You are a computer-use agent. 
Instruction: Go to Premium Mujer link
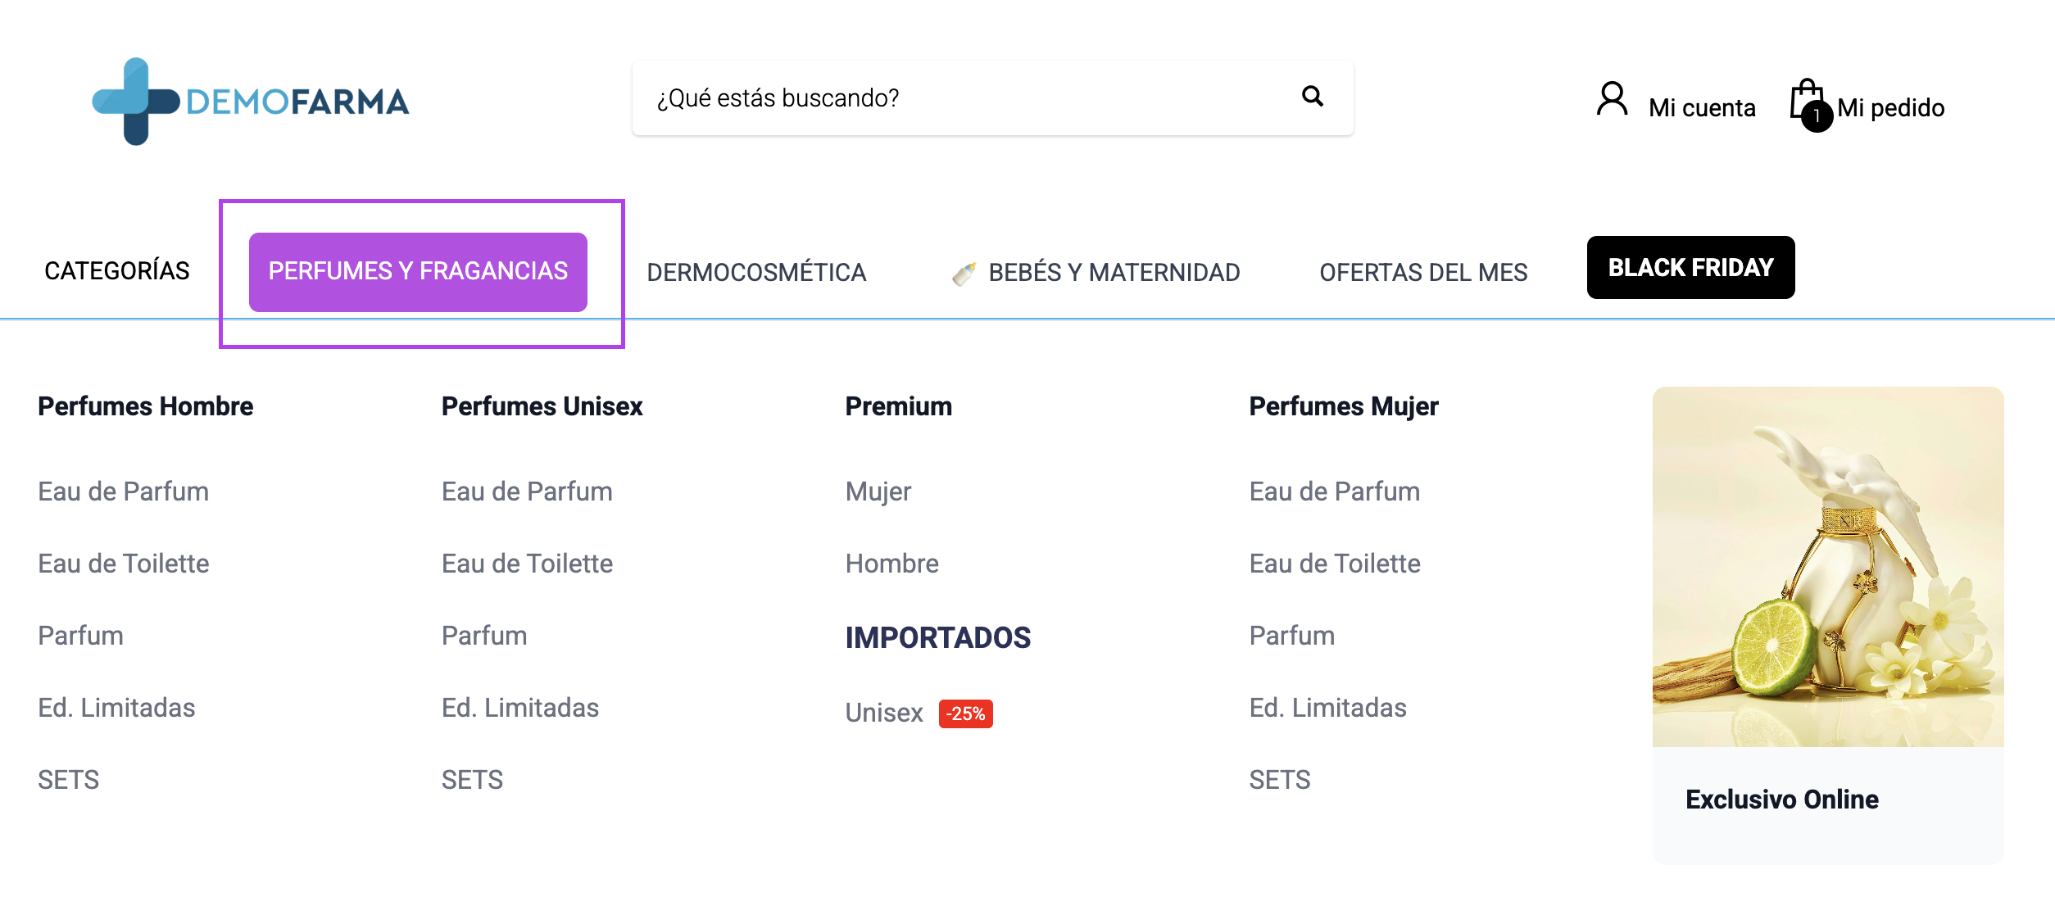[878, 492]
